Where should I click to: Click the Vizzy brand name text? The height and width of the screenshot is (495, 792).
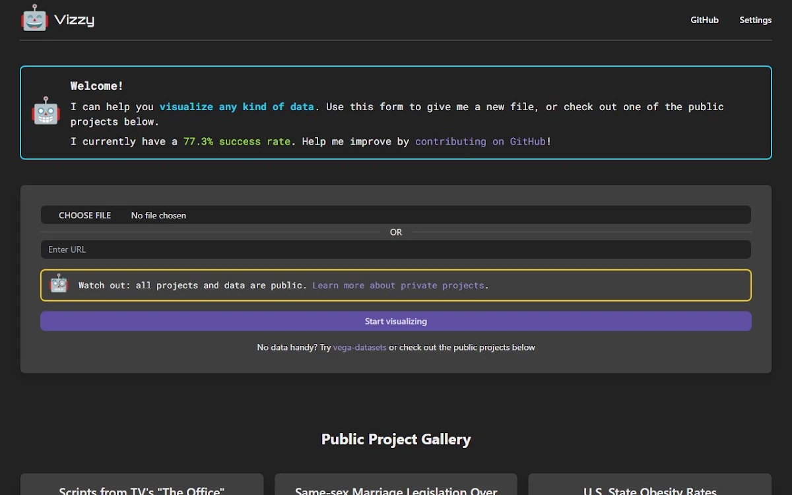[75, 20]
